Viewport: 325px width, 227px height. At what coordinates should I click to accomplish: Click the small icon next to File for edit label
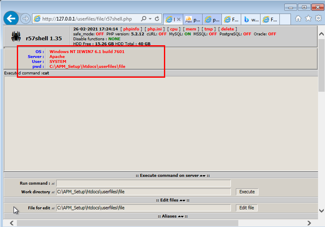53,208
